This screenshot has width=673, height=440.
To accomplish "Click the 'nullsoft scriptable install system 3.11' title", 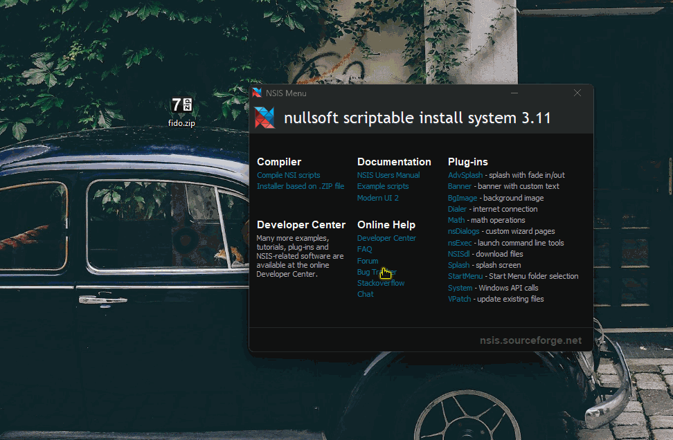I will click(418, 118).
